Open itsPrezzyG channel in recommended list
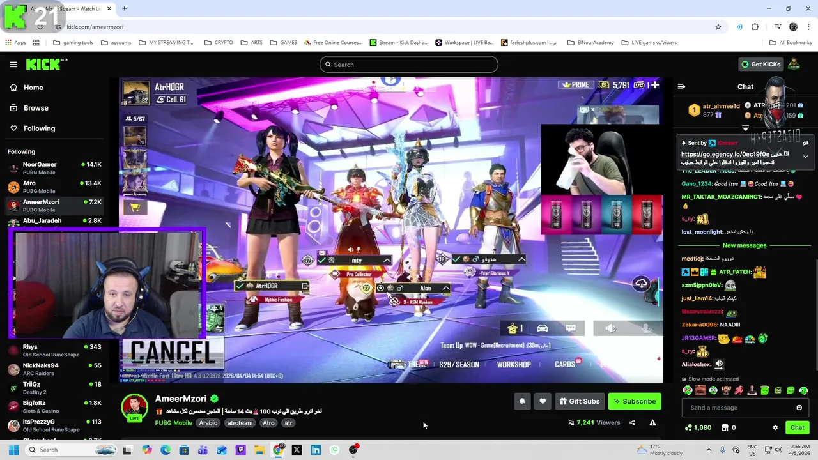Viewport: 818px width, 460px height. (55, 425)
